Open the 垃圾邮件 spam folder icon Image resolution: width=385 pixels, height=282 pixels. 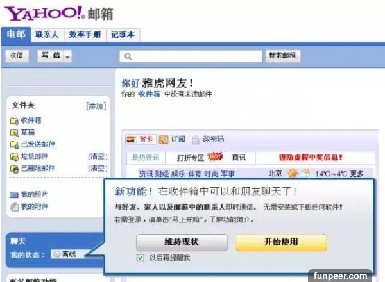[x=14, y=156]
